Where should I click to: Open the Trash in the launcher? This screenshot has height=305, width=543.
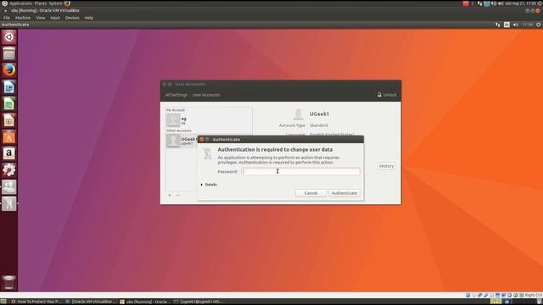coord(9,282)
